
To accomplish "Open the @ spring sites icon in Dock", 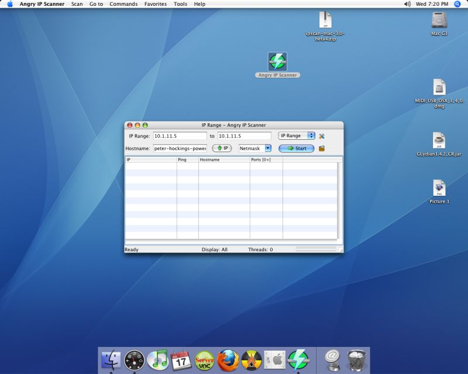I will coord(332,361).
